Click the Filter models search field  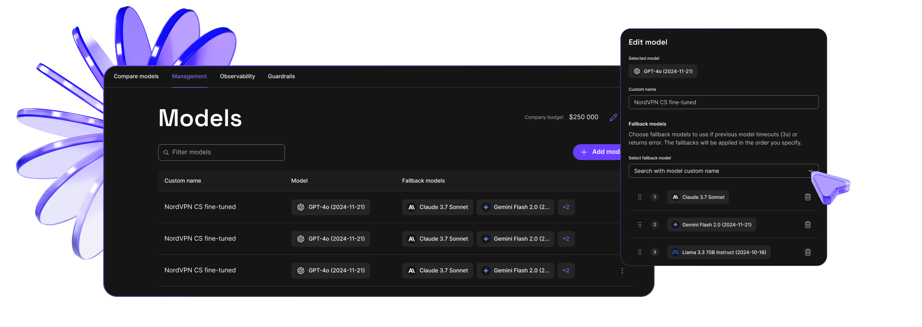coord(221,152)
